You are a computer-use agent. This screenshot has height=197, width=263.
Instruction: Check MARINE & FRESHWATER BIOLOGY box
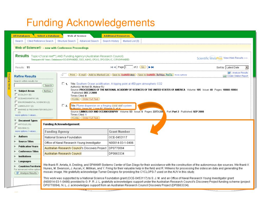(x=16, y=109)
